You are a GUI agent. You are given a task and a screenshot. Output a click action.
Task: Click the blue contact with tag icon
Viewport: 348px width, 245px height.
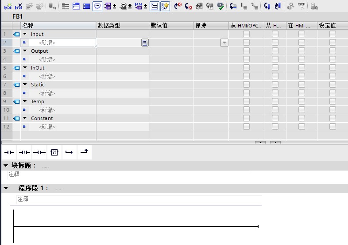point(138,6)
